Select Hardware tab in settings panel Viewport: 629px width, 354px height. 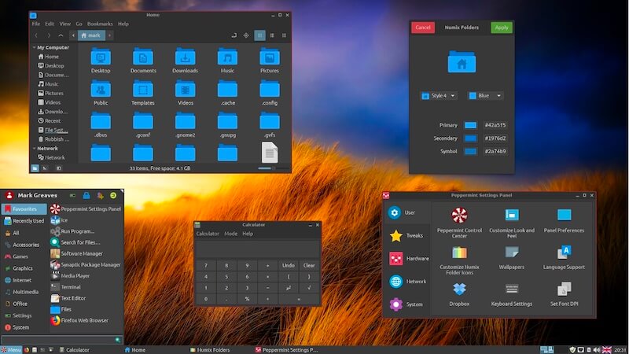click(x=407, y=259)
